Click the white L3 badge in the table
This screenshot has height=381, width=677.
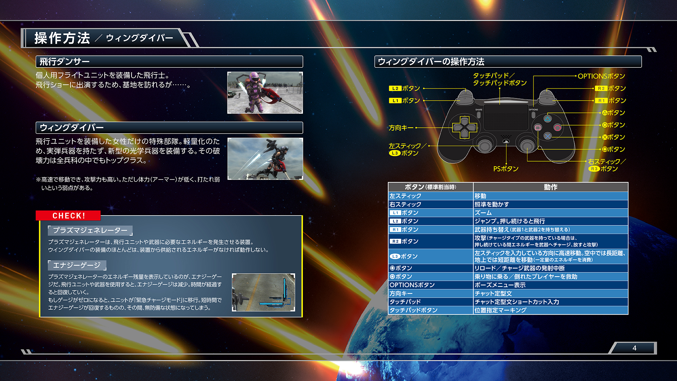click(395, 256)
